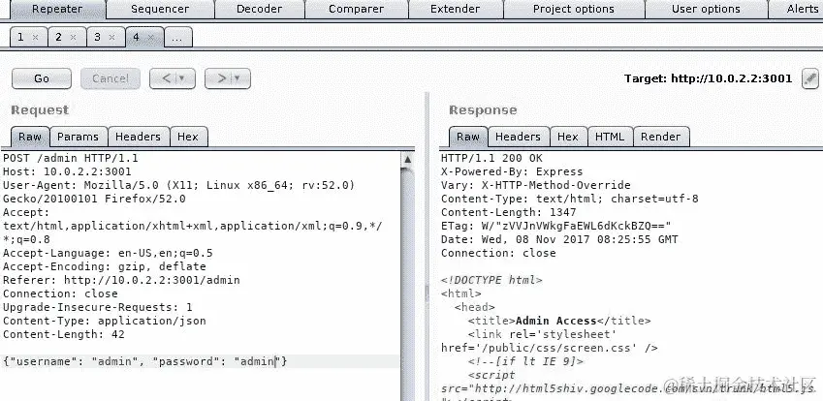
Task: Open the Comparer tab
Action: [x=356, y=9]
